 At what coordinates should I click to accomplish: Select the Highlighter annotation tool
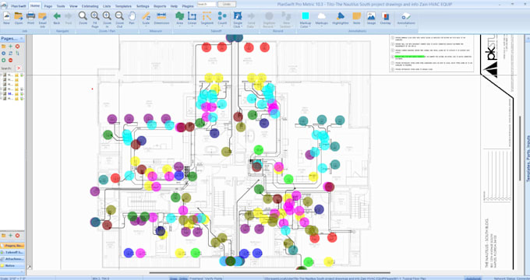pos(341,18)
